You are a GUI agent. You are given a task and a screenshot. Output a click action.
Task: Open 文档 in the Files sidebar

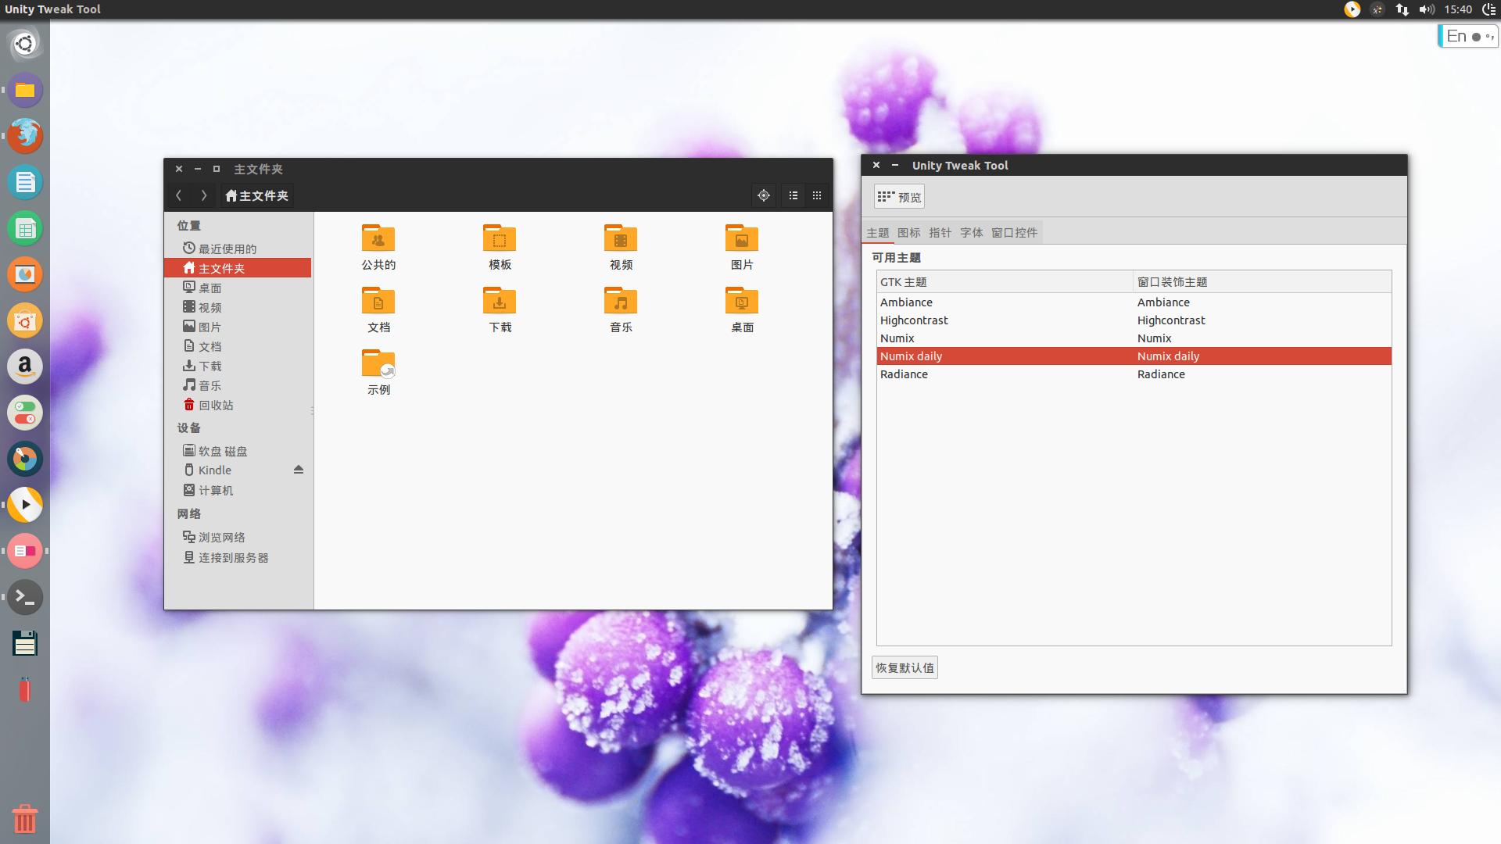238,346
